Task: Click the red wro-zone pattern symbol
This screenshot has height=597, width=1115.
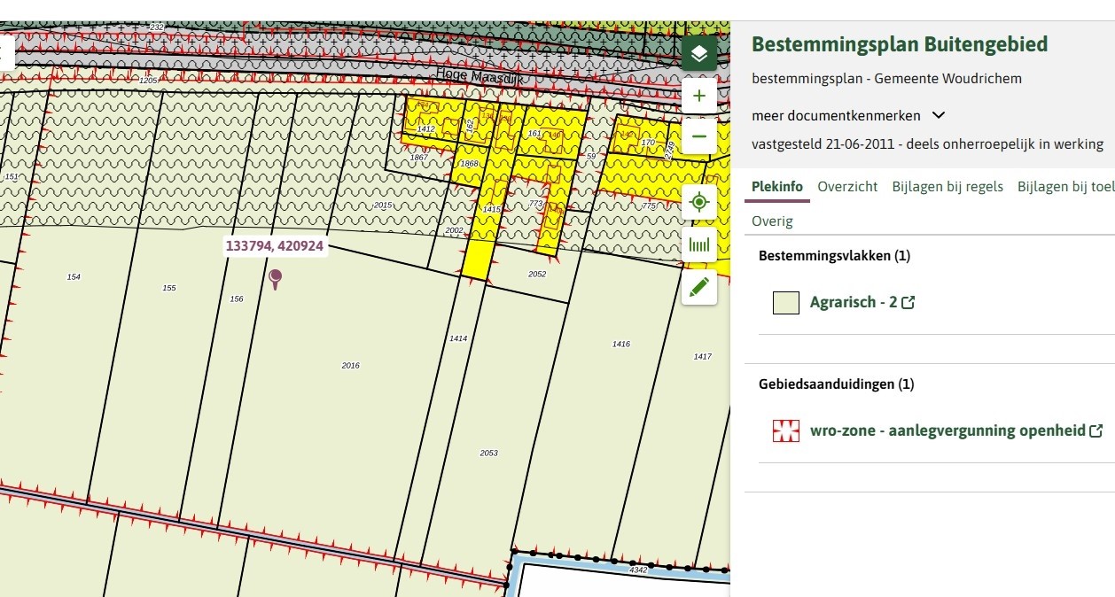Action: [x=786, y=431]
